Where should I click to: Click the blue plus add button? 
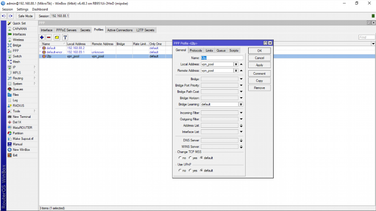tap(42, 38)
